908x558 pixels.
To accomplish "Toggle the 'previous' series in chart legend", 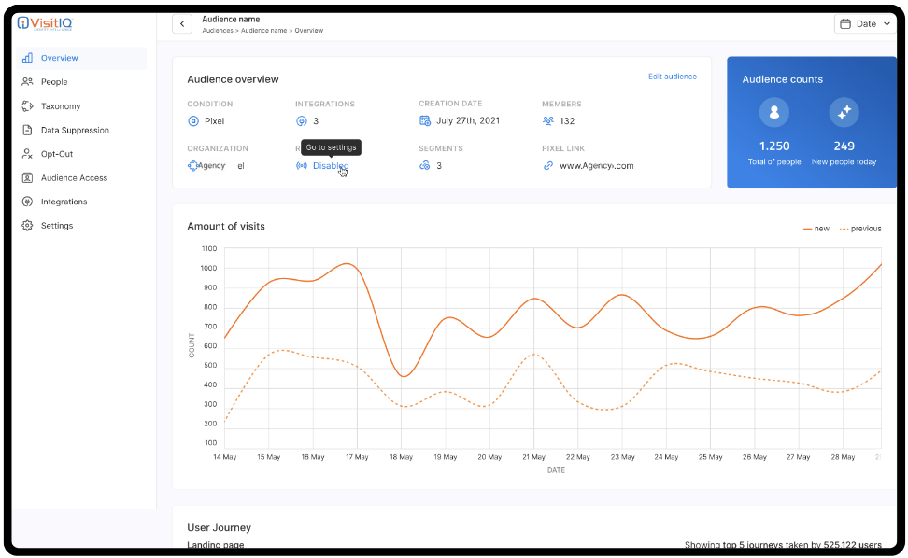I will tap(860, 229).
